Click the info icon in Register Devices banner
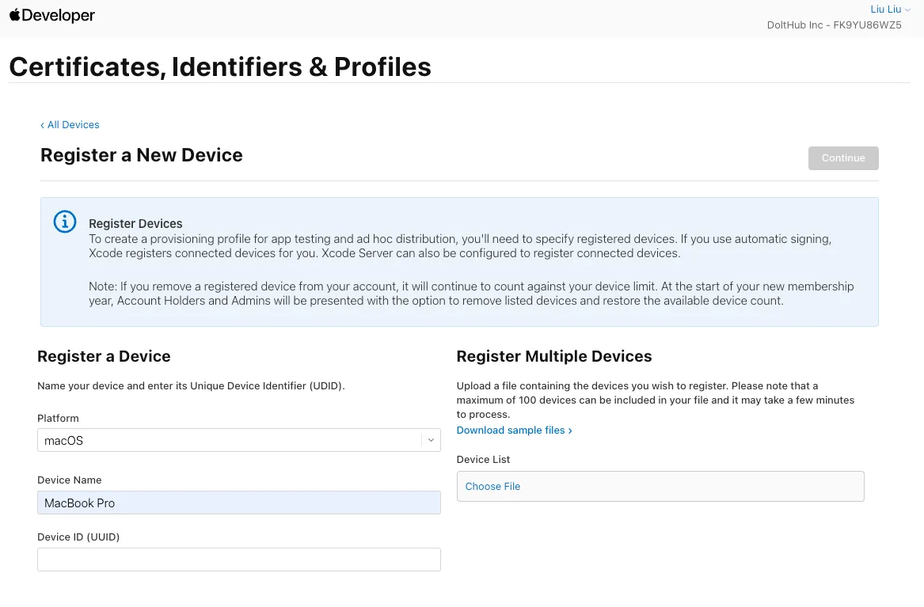 click(x=65, y=222)
